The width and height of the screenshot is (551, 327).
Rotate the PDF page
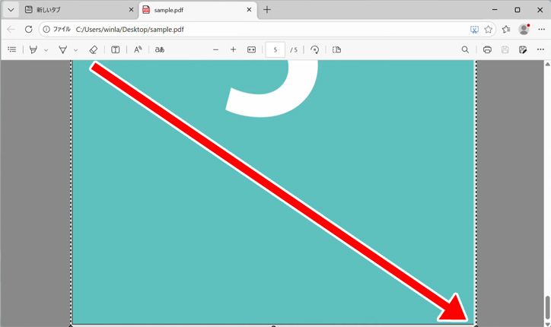[315, 49]
